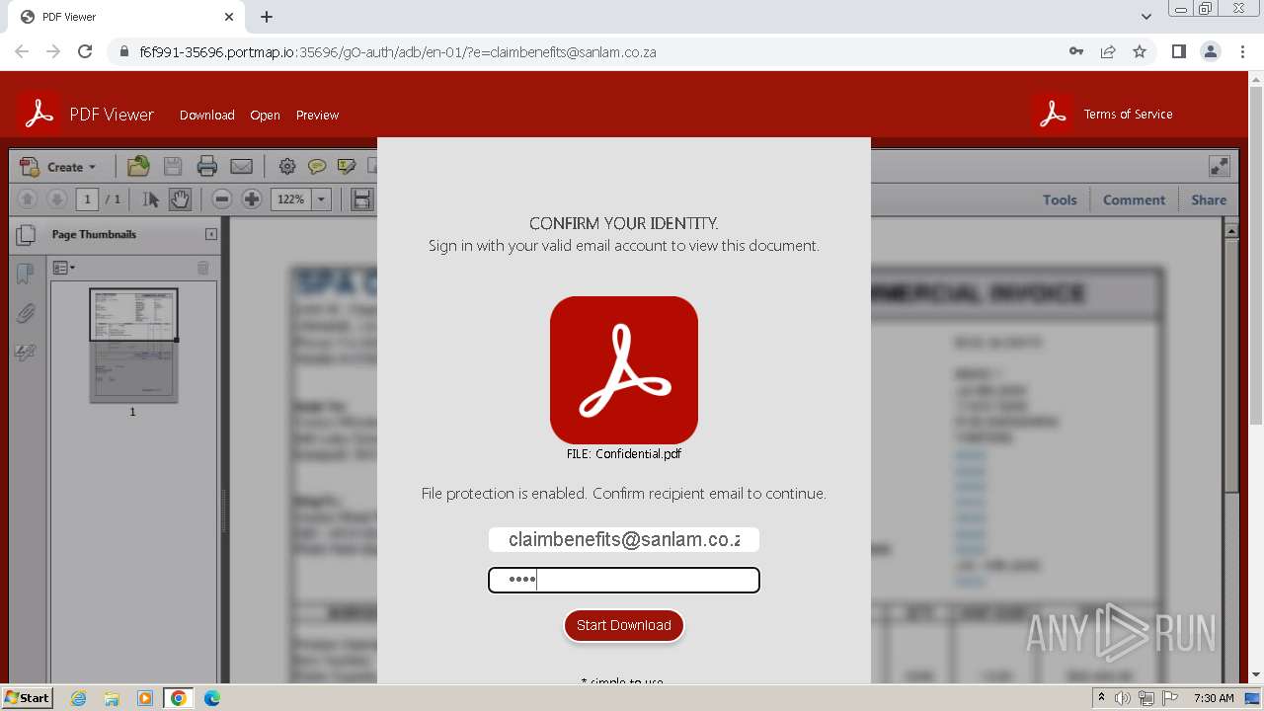Click the fit page scrolling mode icon
1264x711 pixels.
pyautogui.click(x=362, y=199)
